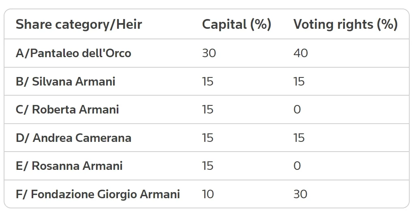Select the B/ Silvana Armani row label
This screenshot has width=417, height=212.
65,81
